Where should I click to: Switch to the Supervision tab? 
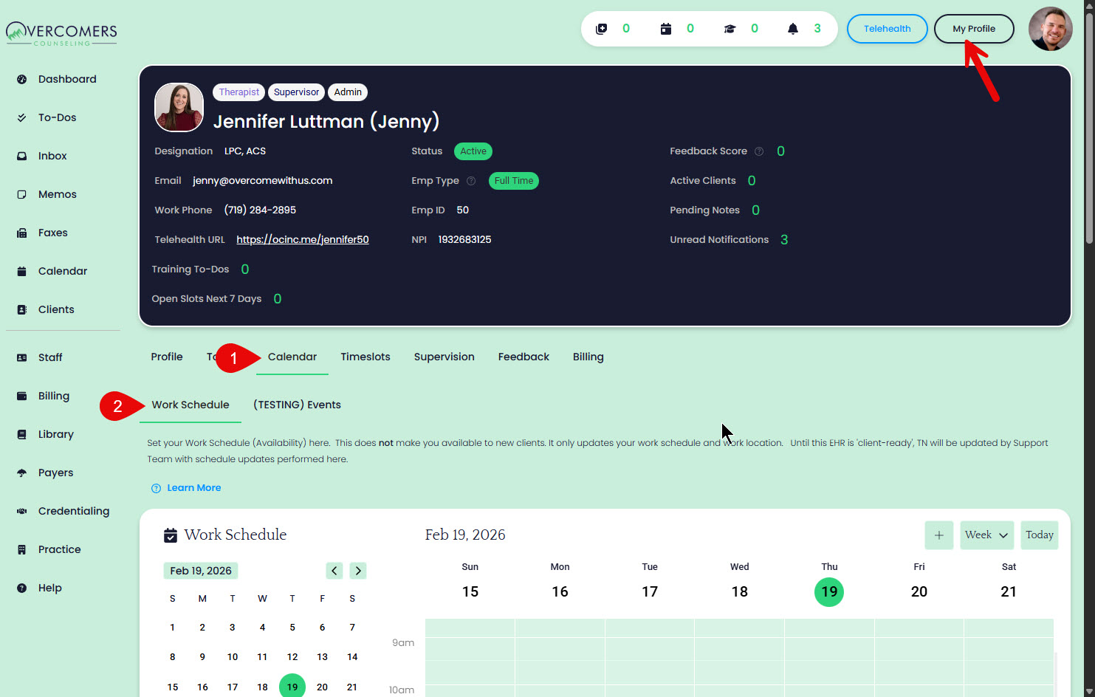click(444, 357)
